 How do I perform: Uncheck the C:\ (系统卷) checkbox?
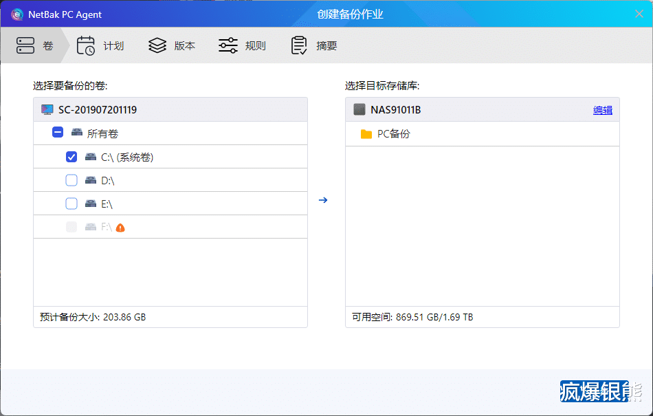pyautogui.click(x=71, y=157)
